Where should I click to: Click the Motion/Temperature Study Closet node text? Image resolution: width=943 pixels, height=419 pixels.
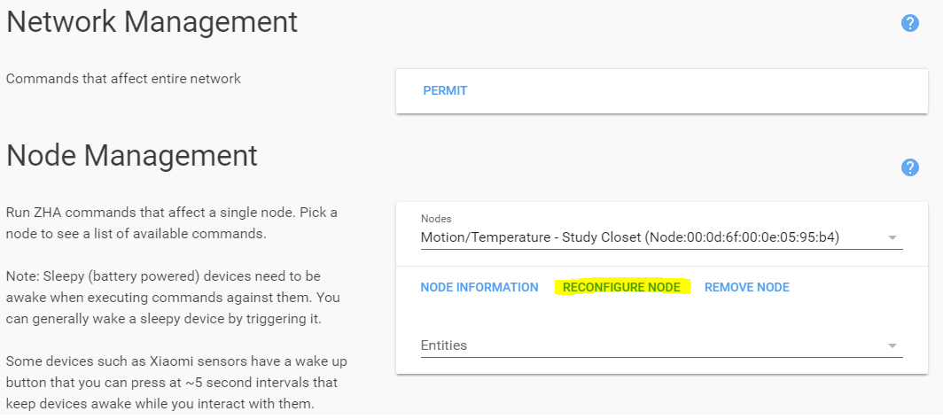point(629,237)
